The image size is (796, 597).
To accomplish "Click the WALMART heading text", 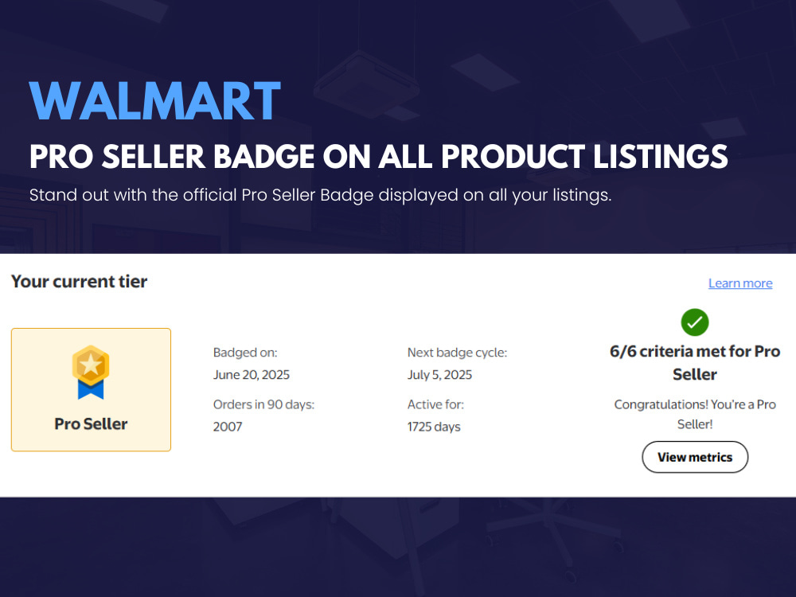I will 155,101.
